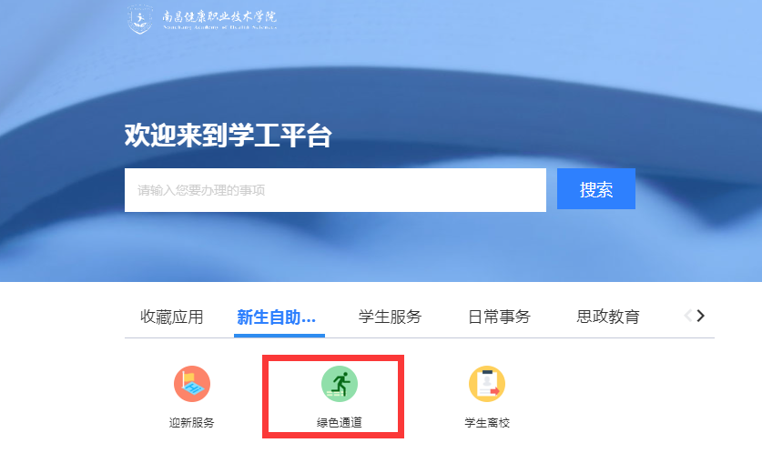Focus the 请输入您要办理的事项 search field

(335, 190)
